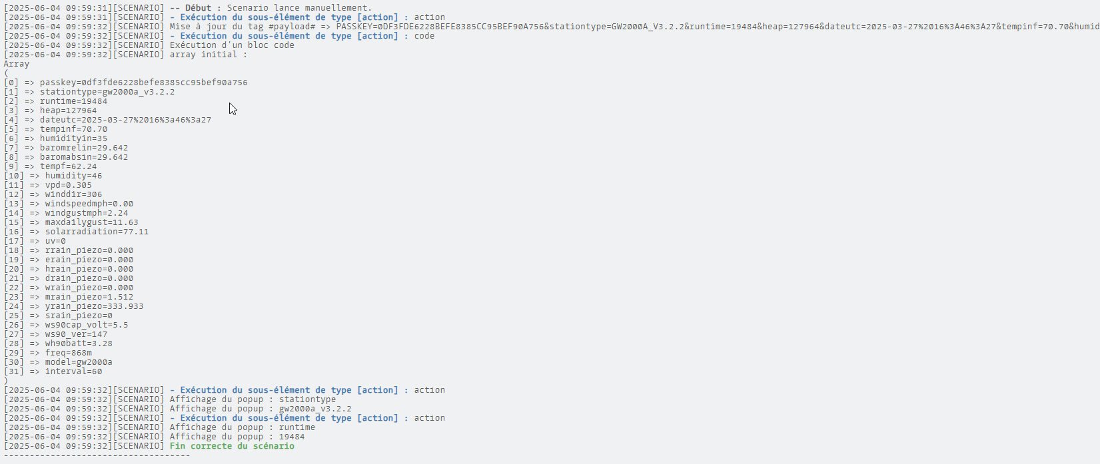Click the 'tempinf=70.70' array entry
Image resolution: width=1100 pixels, height=464 pixels.
[x=73, y=129]
